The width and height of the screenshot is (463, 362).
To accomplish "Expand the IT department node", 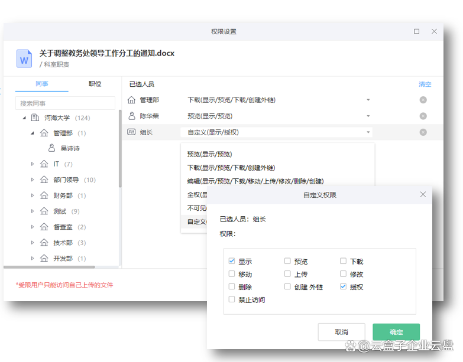I will click(x=33, y=164).
